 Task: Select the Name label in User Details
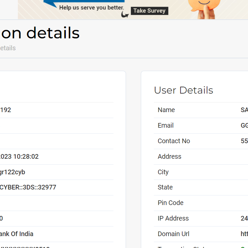pyautogui.click(x=166, y=110)
